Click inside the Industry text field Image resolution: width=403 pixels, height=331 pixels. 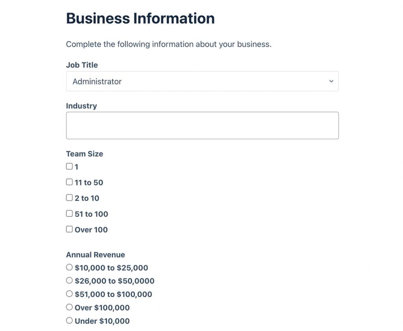click(202, 125)
